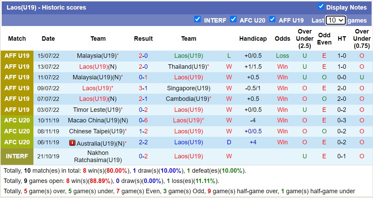Click the 2-2 Australia versus Laos score
The image size is (373, 198).
pyautogui.click(x=143, y=143)
